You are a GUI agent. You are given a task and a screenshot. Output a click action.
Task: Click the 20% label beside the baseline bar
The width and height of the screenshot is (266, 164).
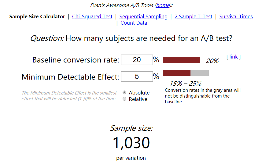[x=212, y=61]
